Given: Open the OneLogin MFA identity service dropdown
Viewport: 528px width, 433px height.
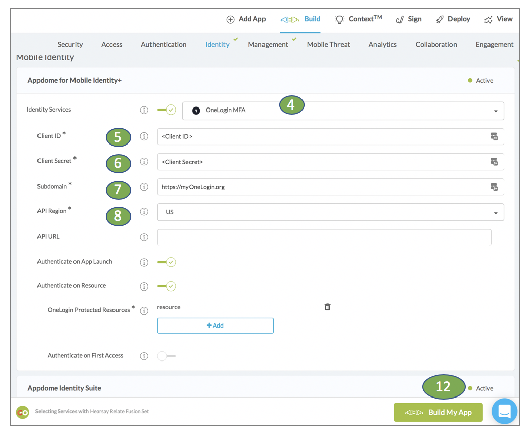Looking at the screenshot, I should coord(343,111).
